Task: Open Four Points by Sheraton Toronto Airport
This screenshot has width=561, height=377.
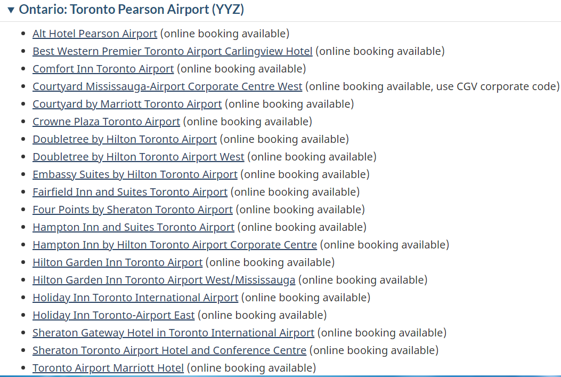Action: pyautogui.click(x=132, y=210)
